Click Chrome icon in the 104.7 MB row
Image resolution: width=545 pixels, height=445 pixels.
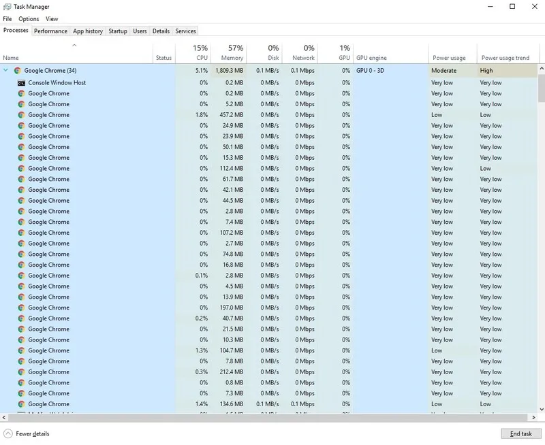pyautogui.click(x=21, y=350)
